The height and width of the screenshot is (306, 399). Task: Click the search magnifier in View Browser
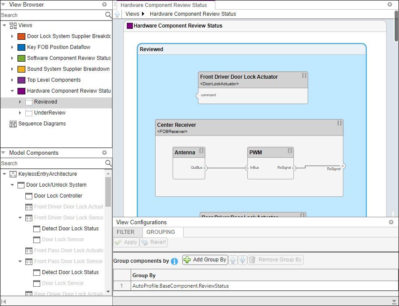pos(108,15)
